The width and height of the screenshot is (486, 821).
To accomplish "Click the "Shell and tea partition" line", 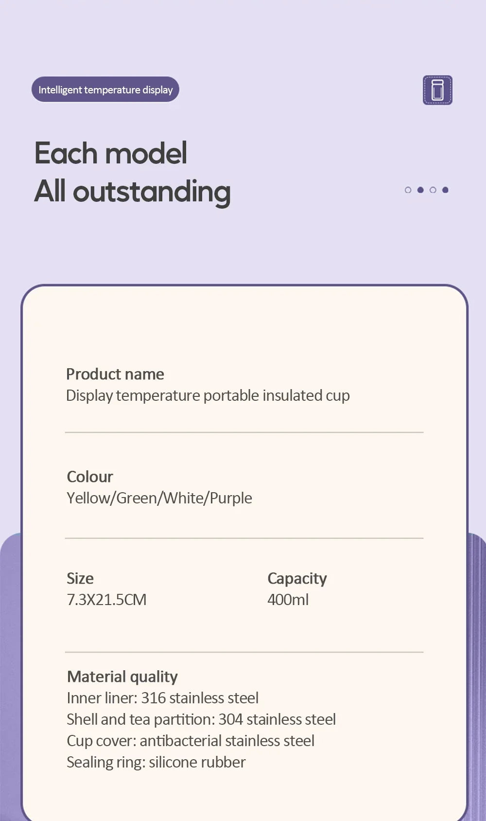I will [x=201, y=719].
